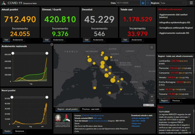Image resolution: width=195 pixels, height=135 pixels.
Task: Open Sorveglianza settimanale Regioni link
Action: [175, 28]
